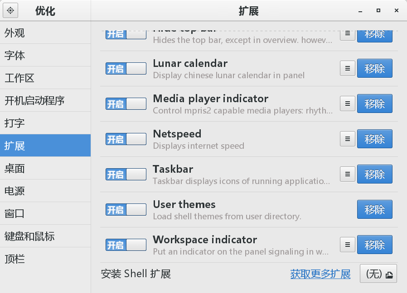Open Media player indicator settings icon

click(348, 104)
